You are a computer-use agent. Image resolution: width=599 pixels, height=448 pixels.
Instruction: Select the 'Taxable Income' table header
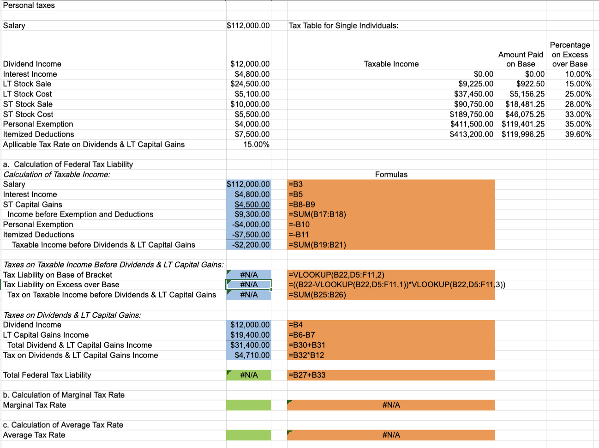[x=391, y=64]
